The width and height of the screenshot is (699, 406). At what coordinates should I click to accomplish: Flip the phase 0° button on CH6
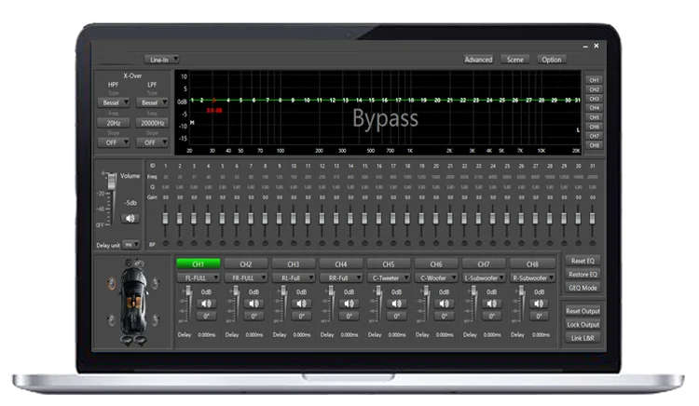click(x=444, y=316)
